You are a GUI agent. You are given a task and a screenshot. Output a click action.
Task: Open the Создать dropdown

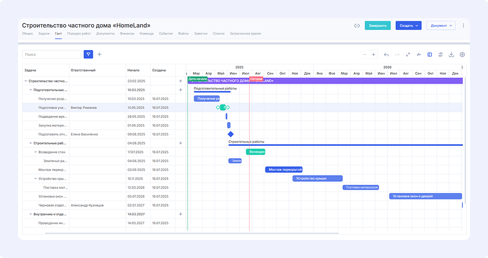pos(408,25)
